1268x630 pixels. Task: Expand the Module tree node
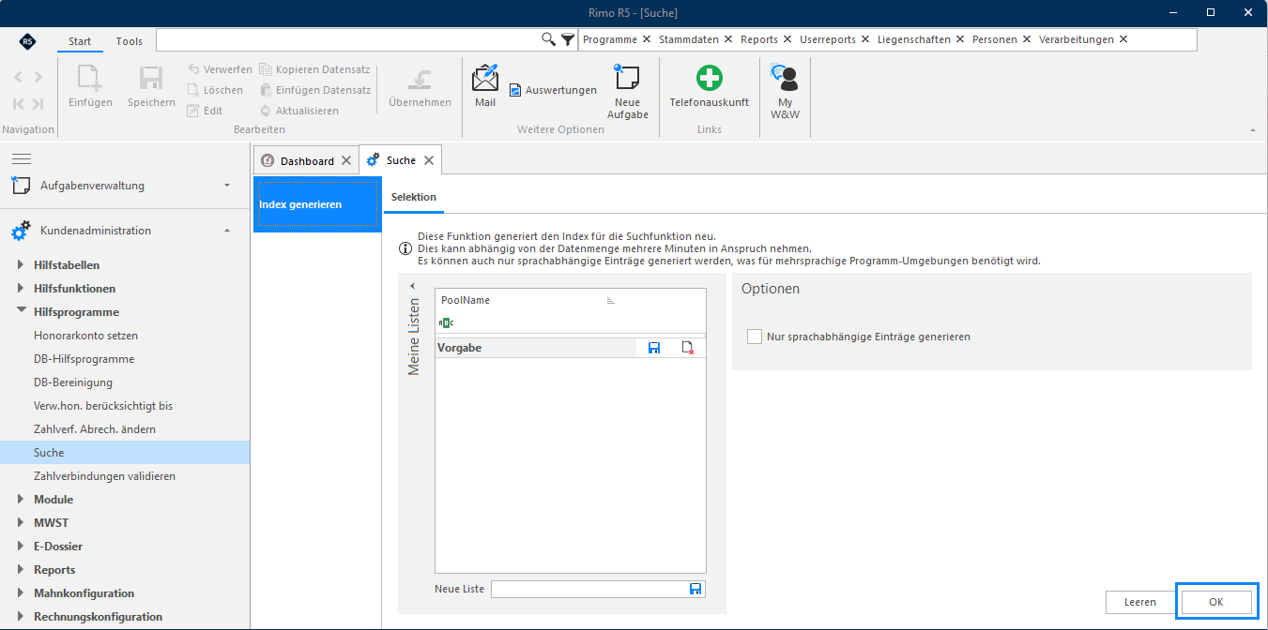(x=22, y=500)
